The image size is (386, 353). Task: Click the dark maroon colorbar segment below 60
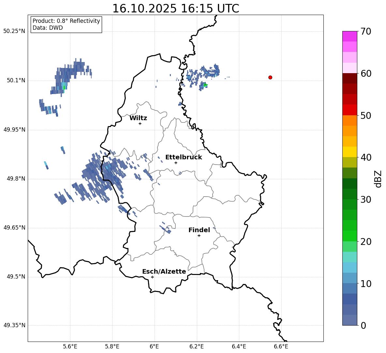tap(349, 78)
